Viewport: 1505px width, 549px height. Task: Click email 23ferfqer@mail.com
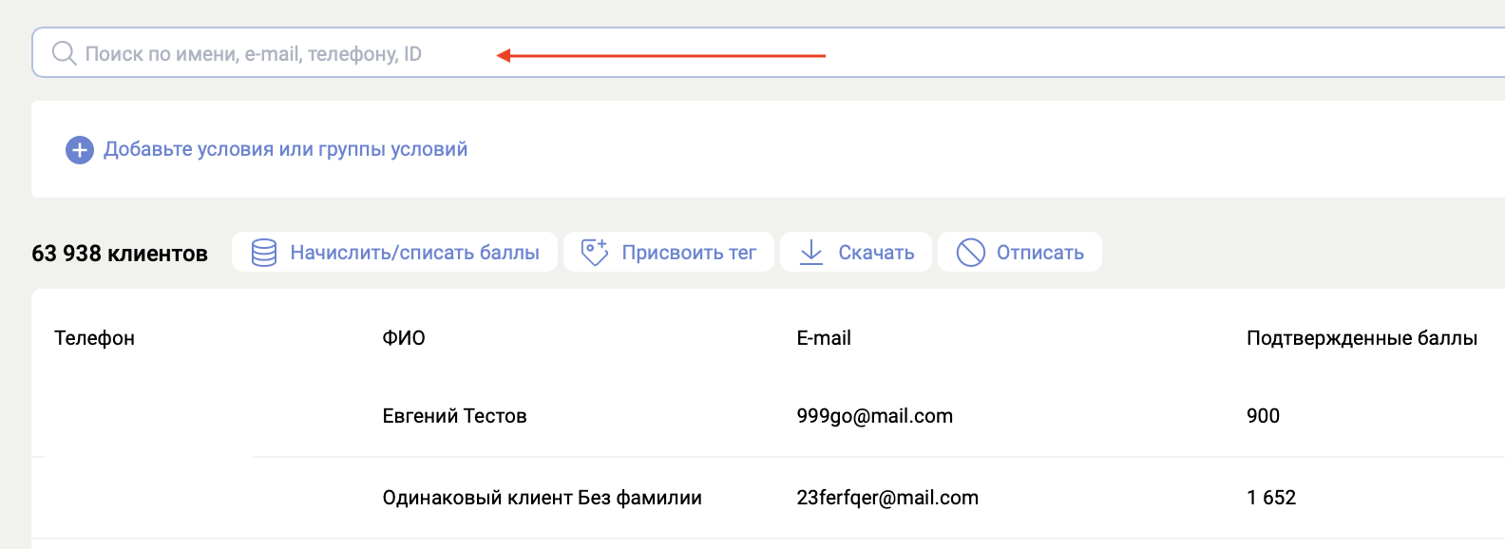click(886, 498)
